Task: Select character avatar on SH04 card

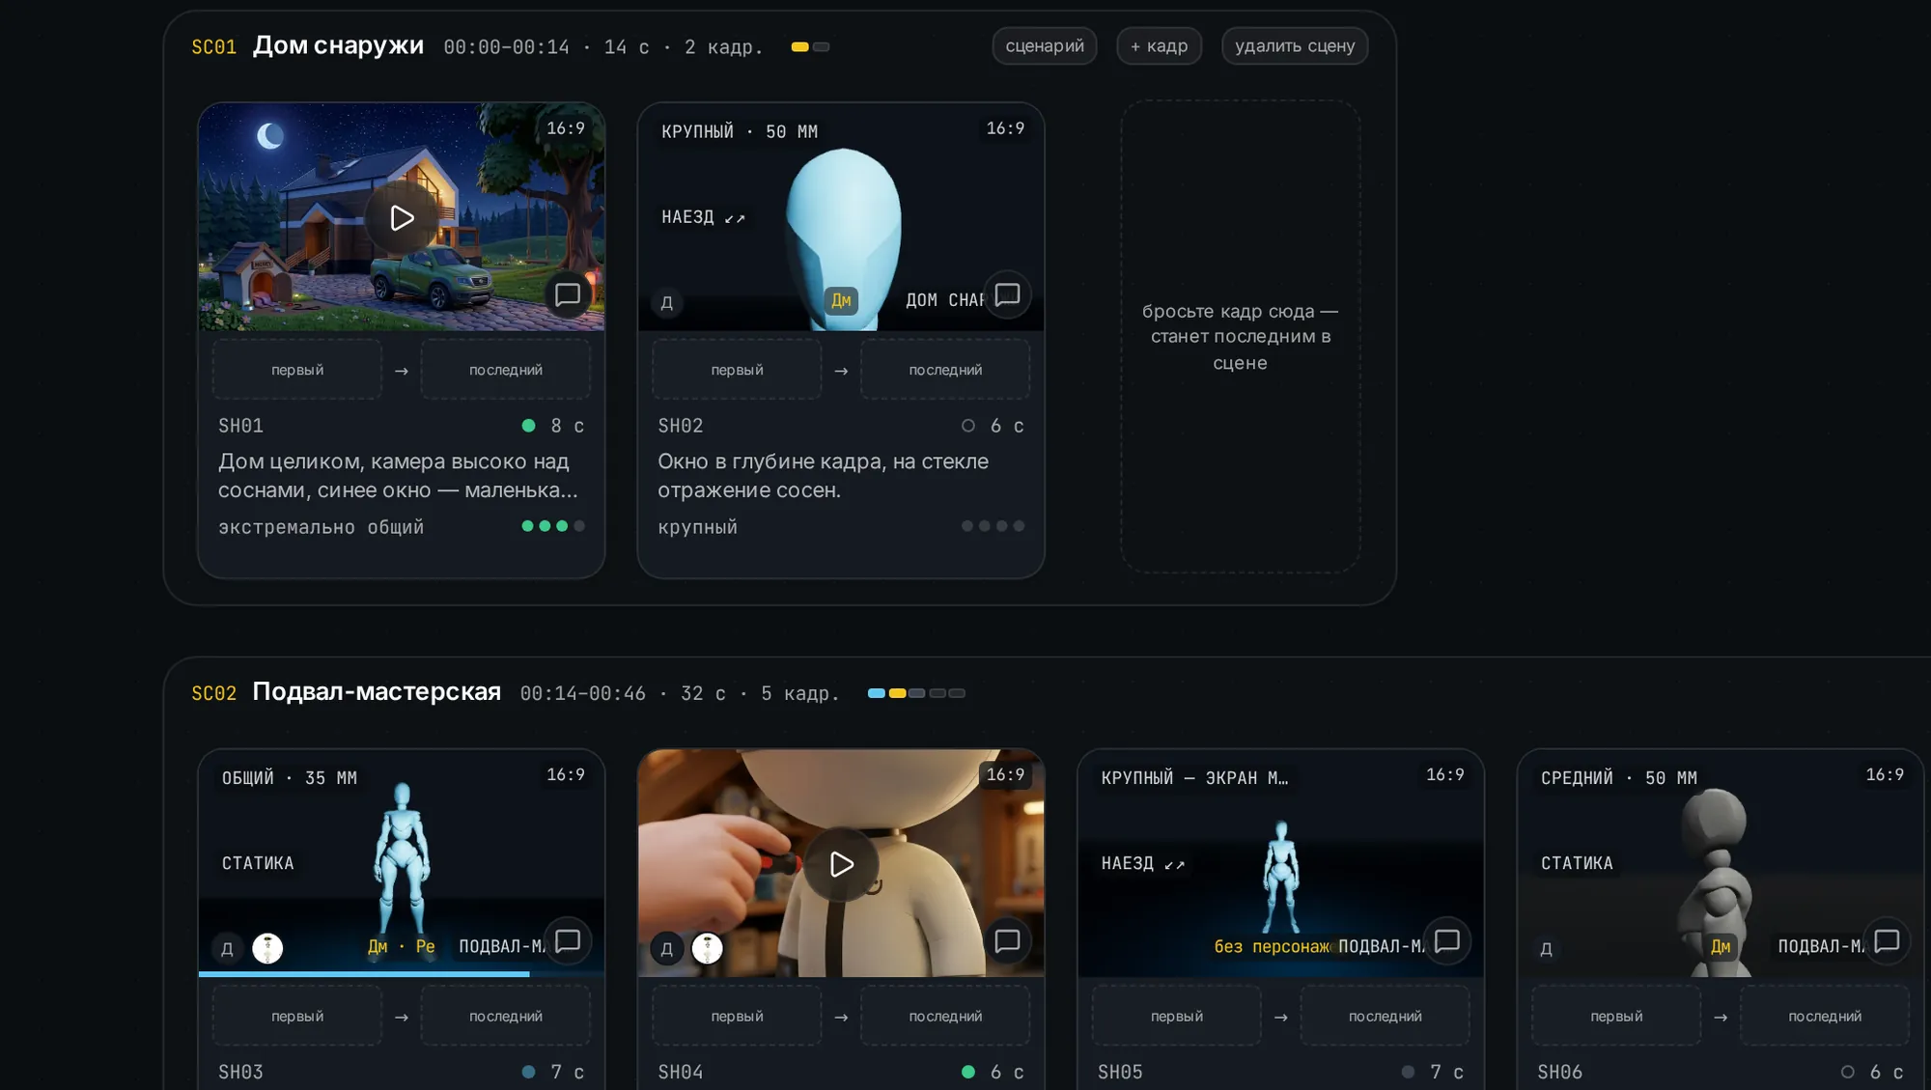Action: 708,948
